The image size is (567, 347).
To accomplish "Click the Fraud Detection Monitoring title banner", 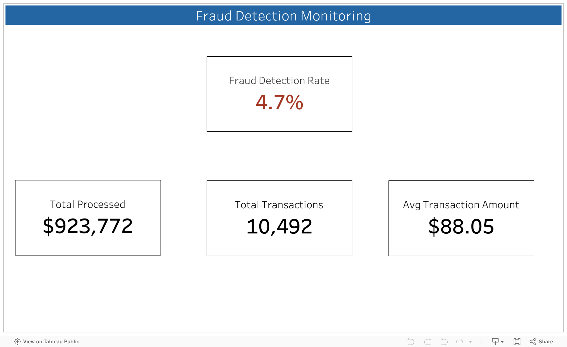I will coord(283,15).
